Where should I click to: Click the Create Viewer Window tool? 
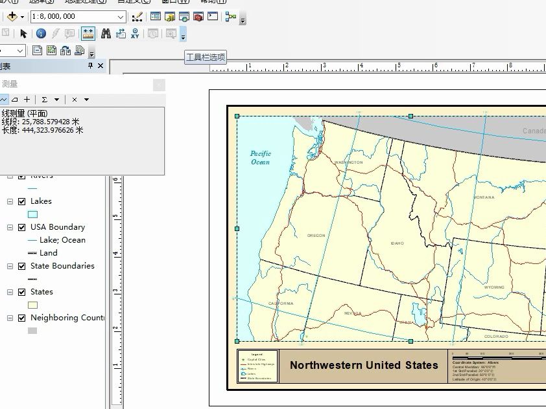point(171,34)
